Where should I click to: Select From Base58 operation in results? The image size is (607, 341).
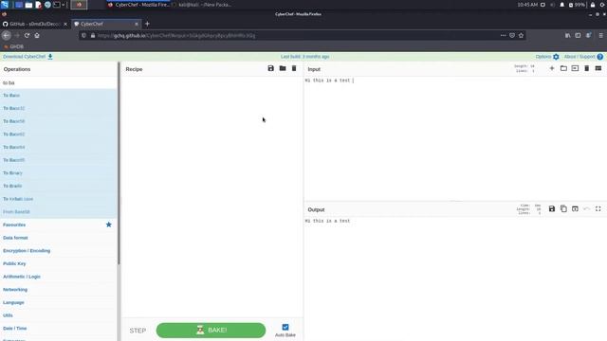(x=59, y=212)
